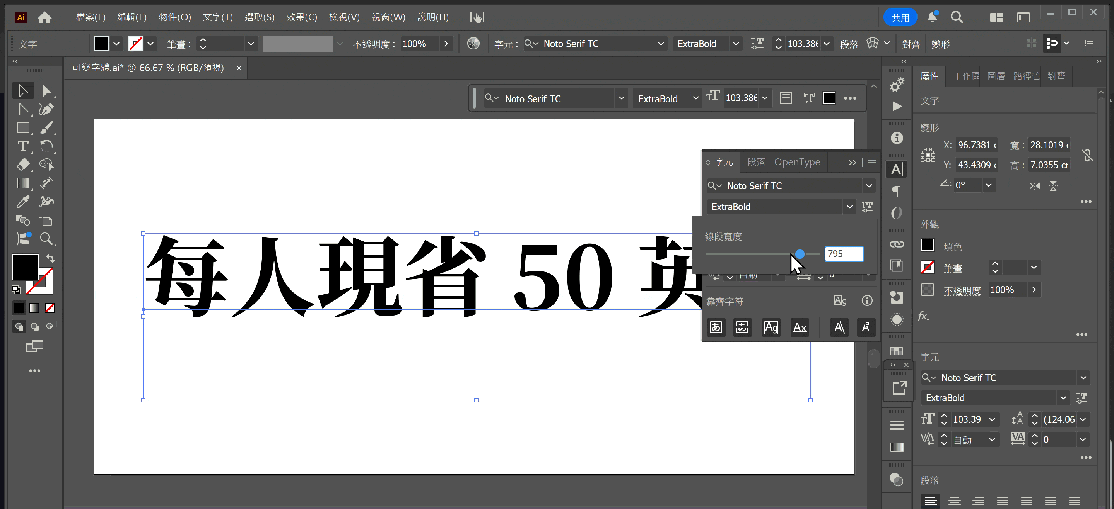The image size is (1114, 509).
Task: Open the rotation angle 0° dropdown
Action: pos(989,185)
